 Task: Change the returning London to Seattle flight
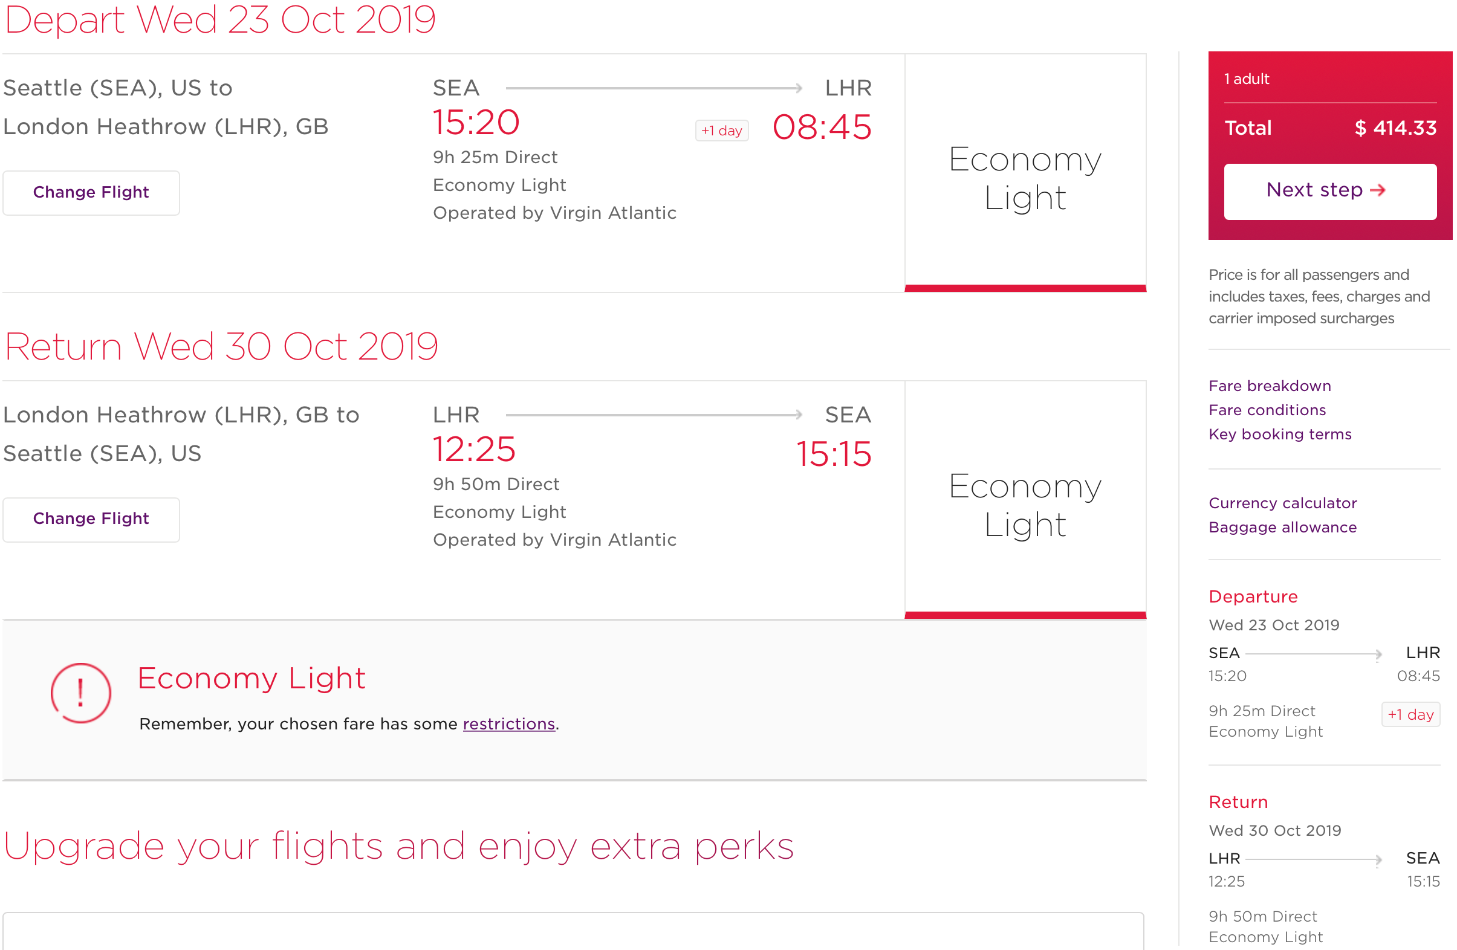pyautogui.click(x=91, y=519)
